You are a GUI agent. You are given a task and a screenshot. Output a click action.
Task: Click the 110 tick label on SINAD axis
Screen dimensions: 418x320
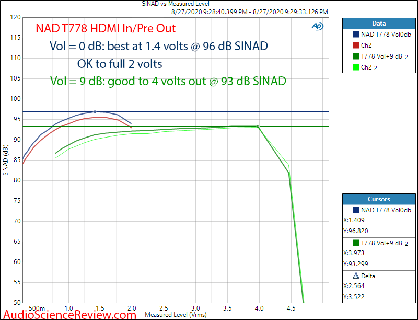[x=16, y=58]
